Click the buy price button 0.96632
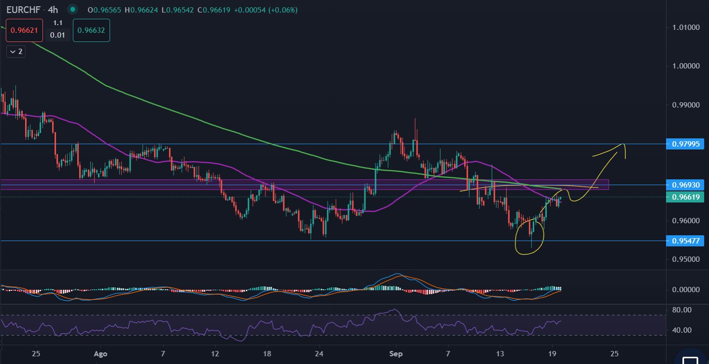The height and width of the screenshot is (364, 709). tap(91, 30)
